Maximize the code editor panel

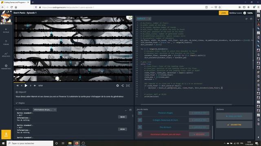[x=251, y=19]
